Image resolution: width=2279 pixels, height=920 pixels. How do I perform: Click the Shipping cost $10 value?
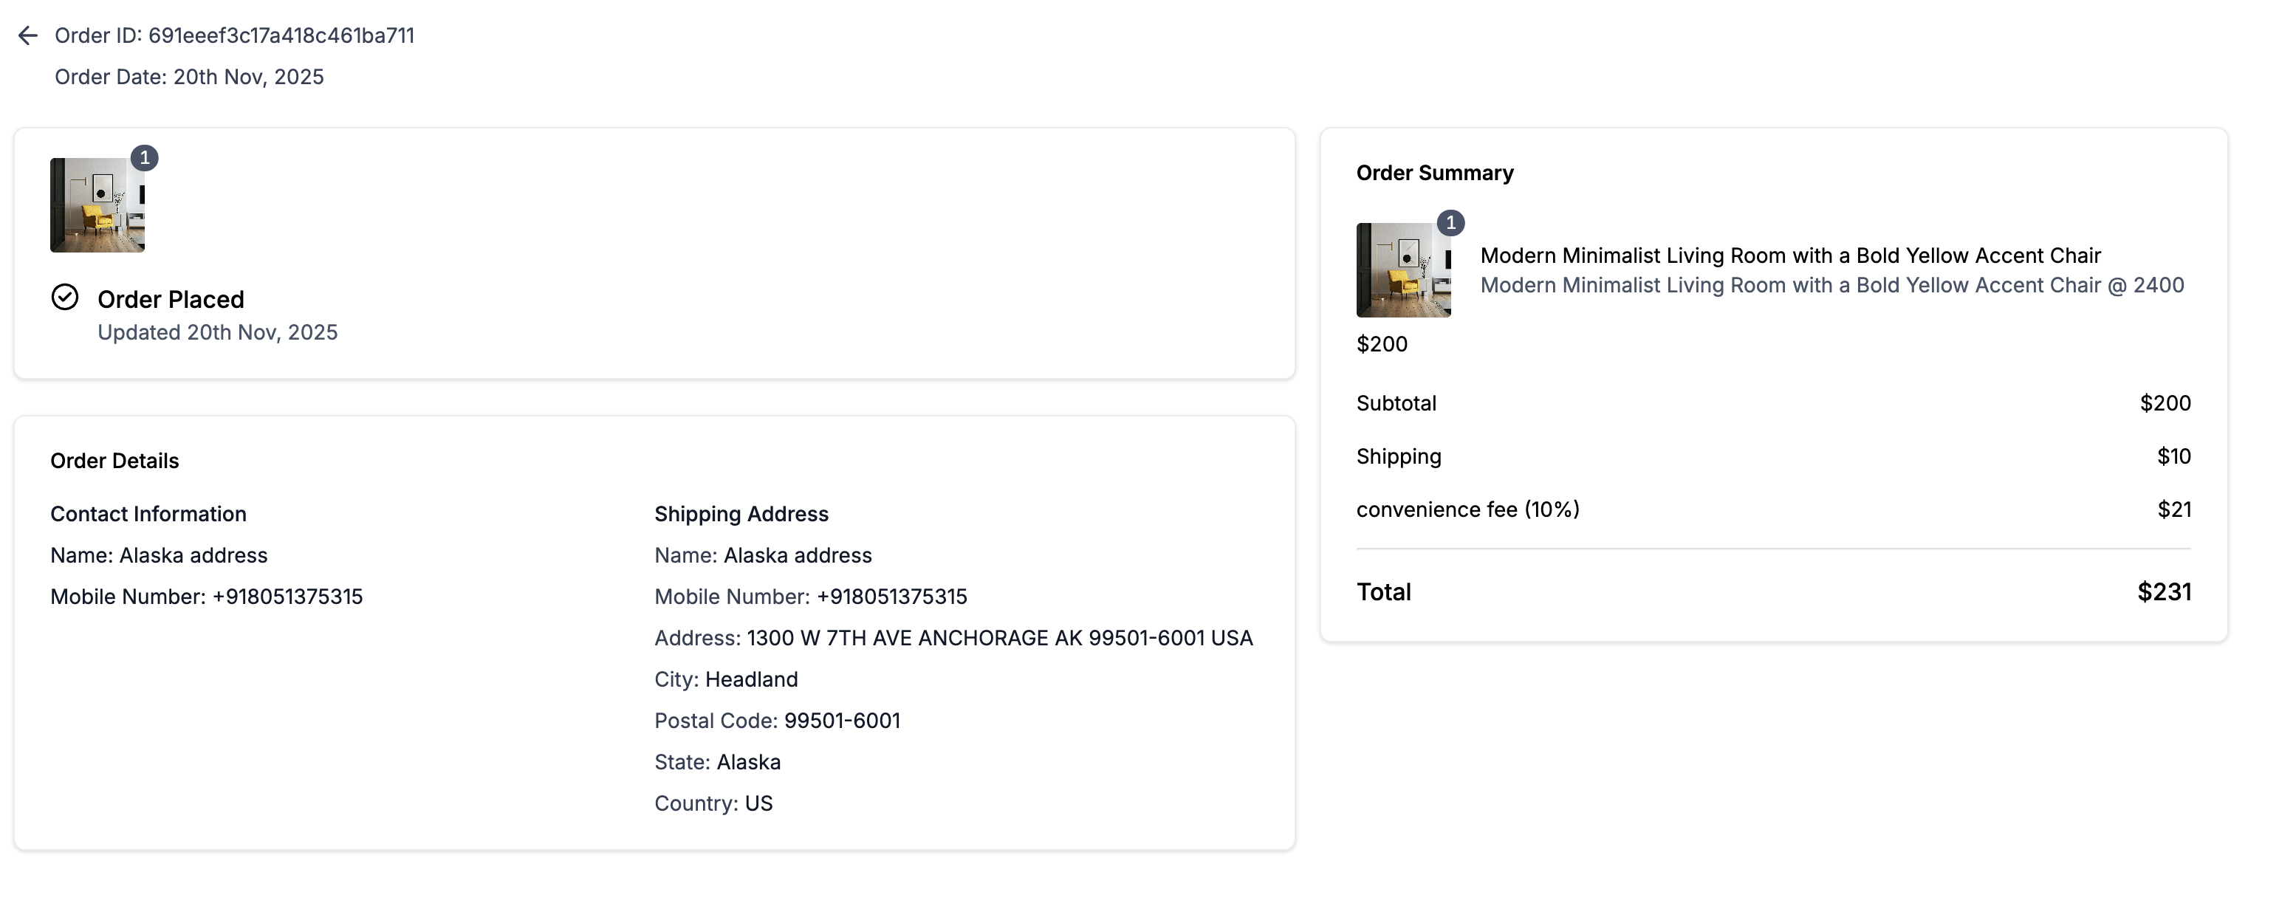click(2173, 456)
